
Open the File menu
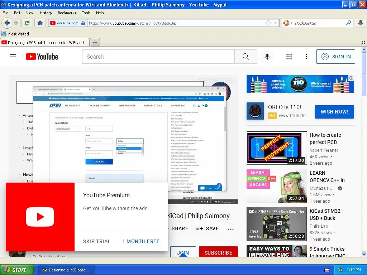pyautogui.click(x=5, y=13)
